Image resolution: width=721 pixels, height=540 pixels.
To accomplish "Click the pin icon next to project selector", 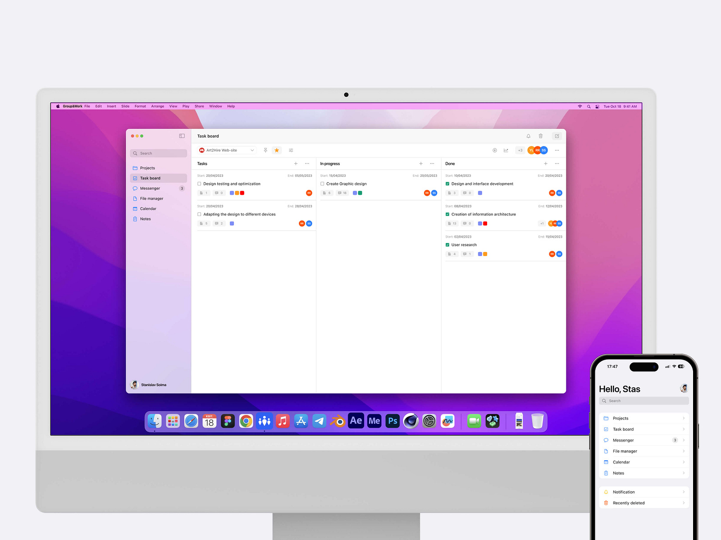I will pyautogui.click(x=265, y=150).
